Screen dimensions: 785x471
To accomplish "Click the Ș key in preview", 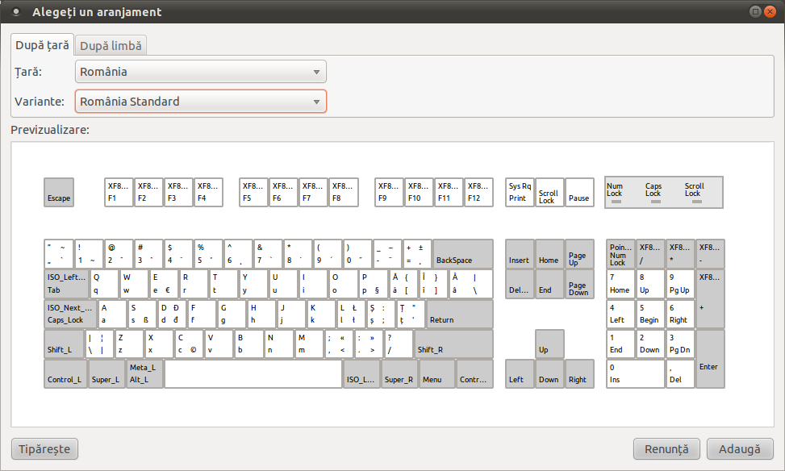I will (381, 314).
